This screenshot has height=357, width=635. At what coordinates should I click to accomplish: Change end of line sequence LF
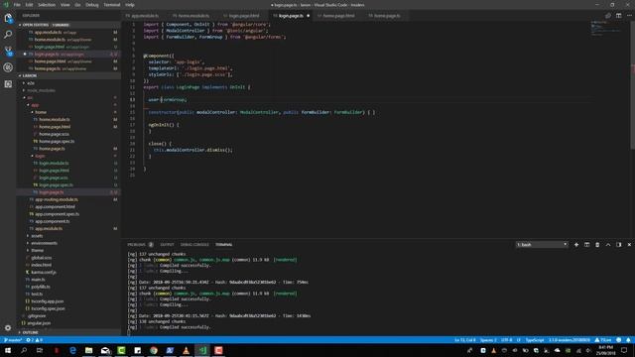(518, 340)
